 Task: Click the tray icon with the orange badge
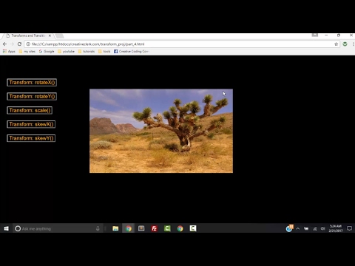coord(289,228)
